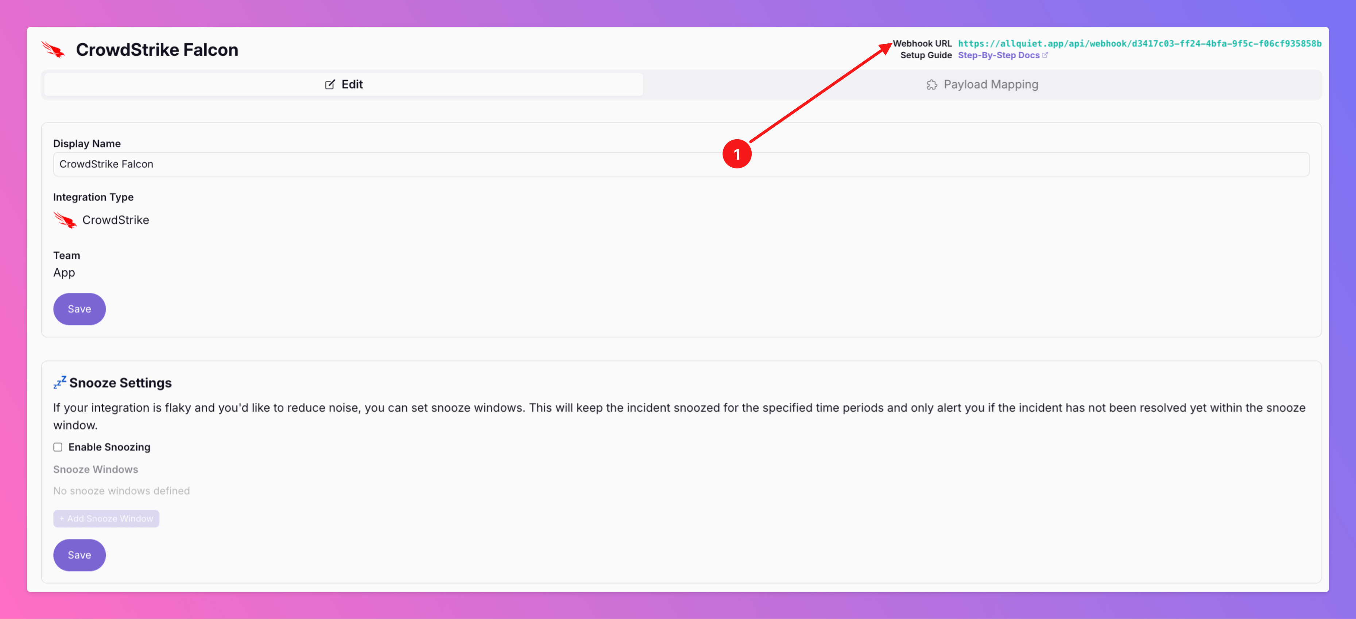Open the Step-By-Step Docs link
This screenshot has height=619, width=1356.
(x=998, y=55)
